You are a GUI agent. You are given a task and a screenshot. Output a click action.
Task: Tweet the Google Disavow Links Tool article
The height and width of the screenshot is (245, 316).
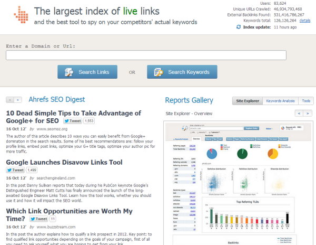pyautogui.click(x=15, y=170)
